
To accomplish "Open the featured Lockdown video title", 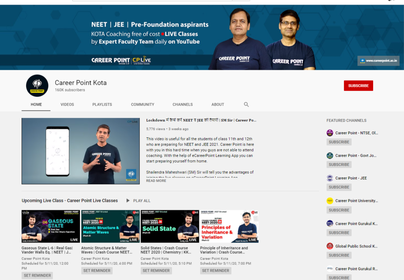I will coord(201,120).
